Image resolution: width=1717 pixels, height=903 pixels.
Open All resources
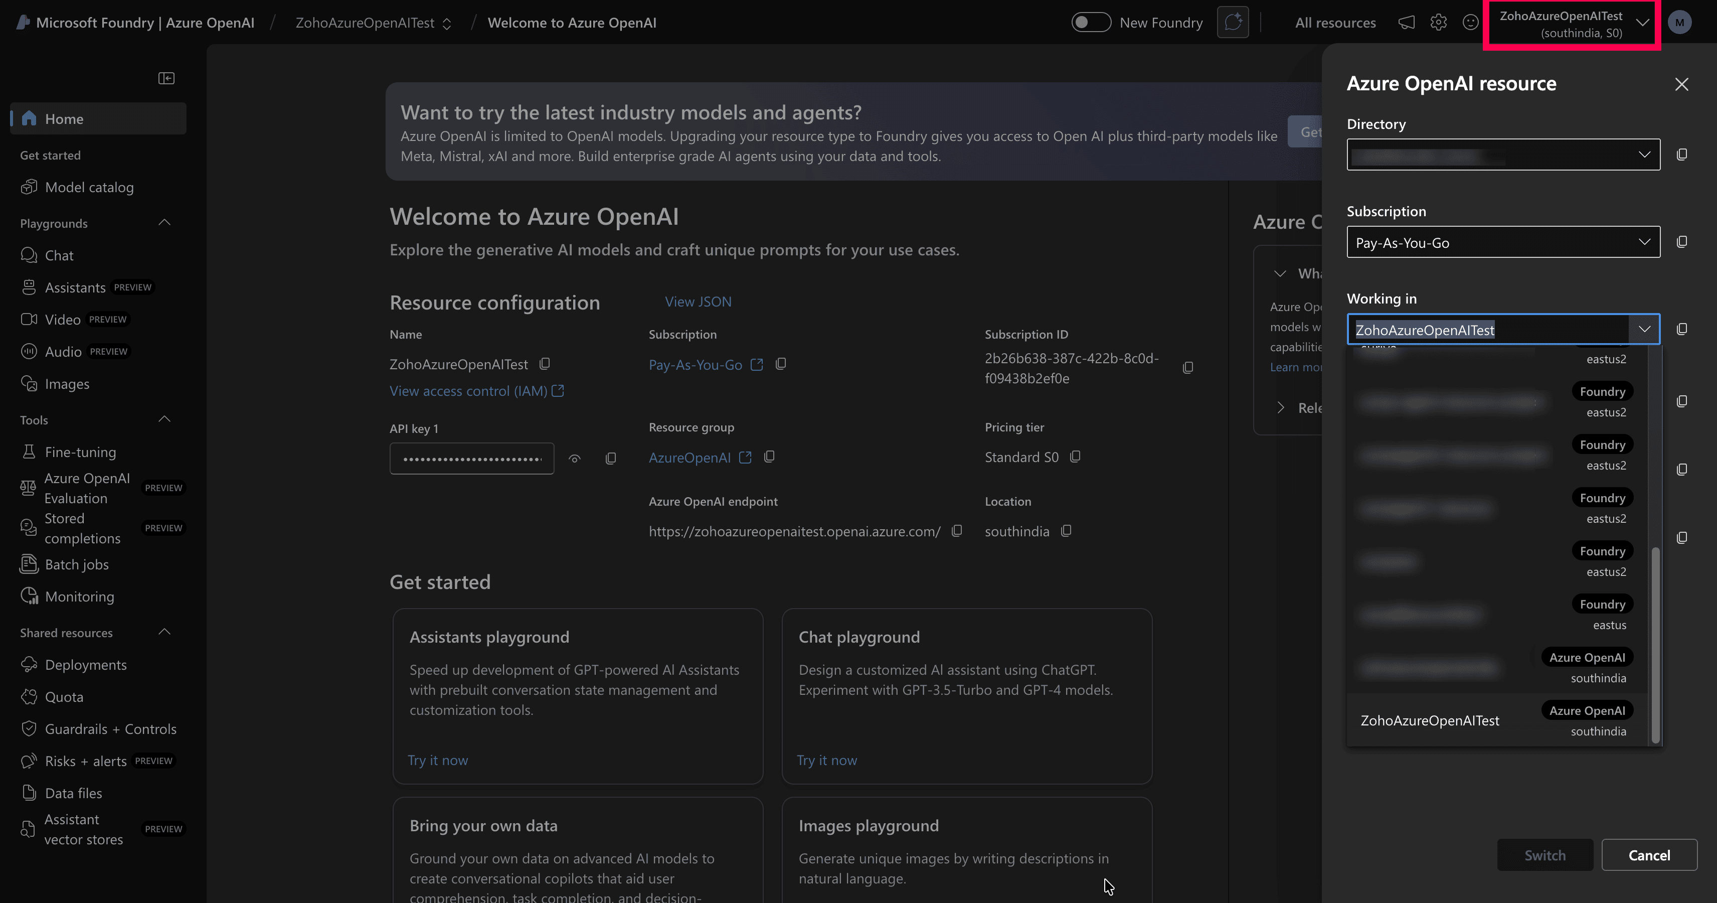point(1335,23)
